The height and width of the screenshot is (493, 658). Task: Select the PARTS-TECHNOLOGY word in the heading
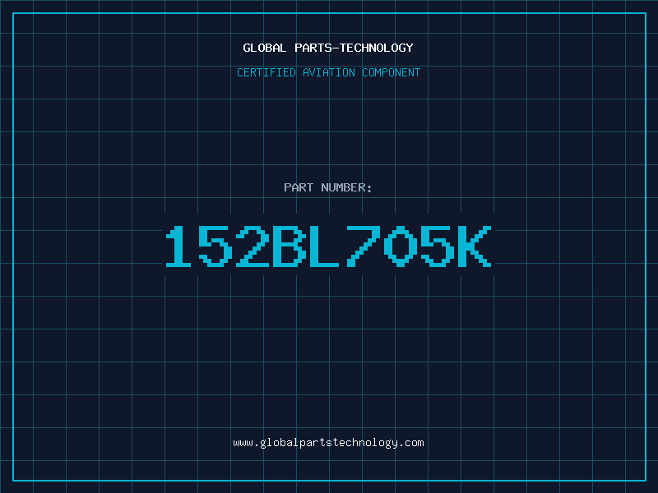[x=354, y=48]
